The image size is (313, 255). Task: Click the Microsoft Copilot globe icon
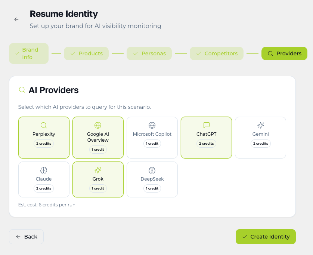pos(152,125)
